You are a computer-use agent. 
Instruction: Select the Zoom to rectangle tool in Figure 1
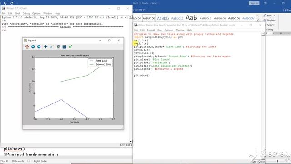51,46
